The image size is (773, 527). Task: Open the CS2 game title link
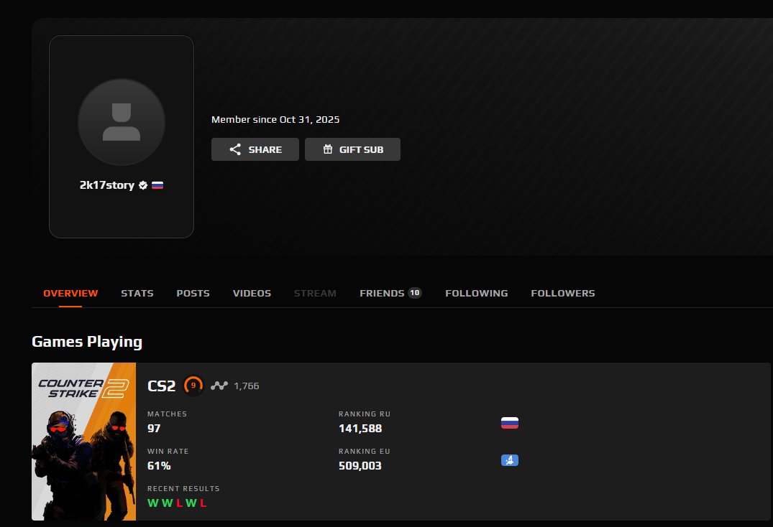162,386
